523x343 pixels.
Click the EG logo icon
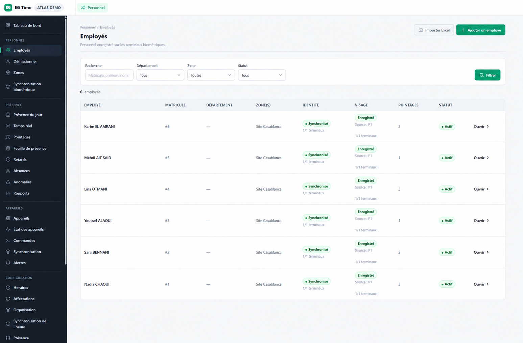(x=8, y=7)
